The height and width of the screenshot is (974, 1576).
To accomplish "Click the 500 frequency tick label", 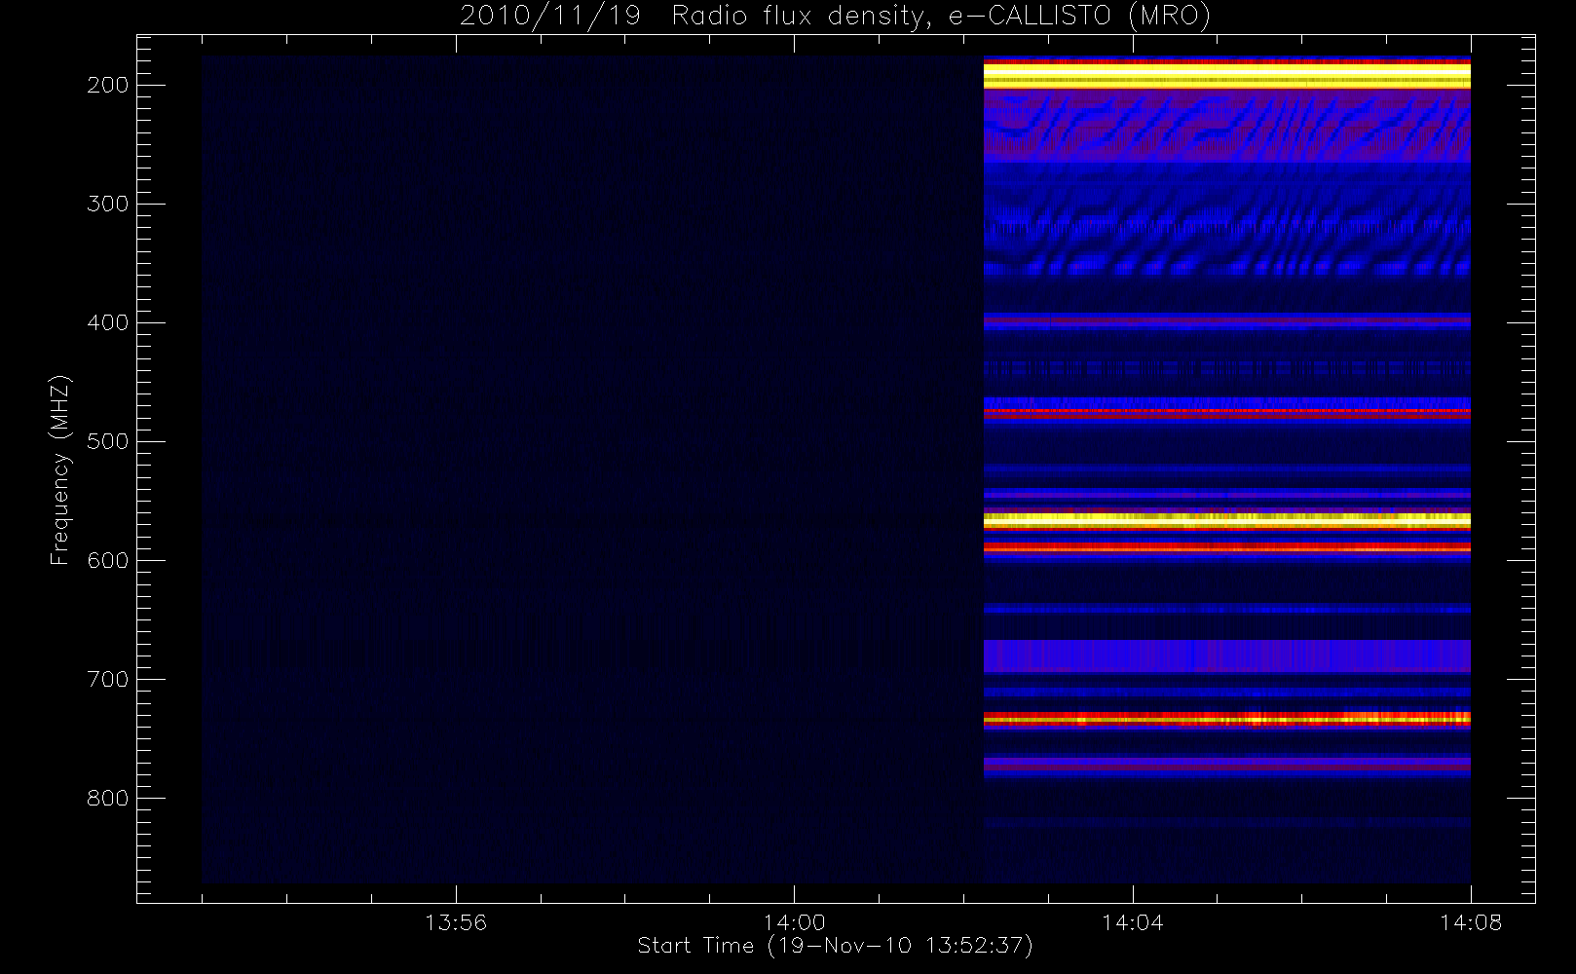I will tap(108, 441).
